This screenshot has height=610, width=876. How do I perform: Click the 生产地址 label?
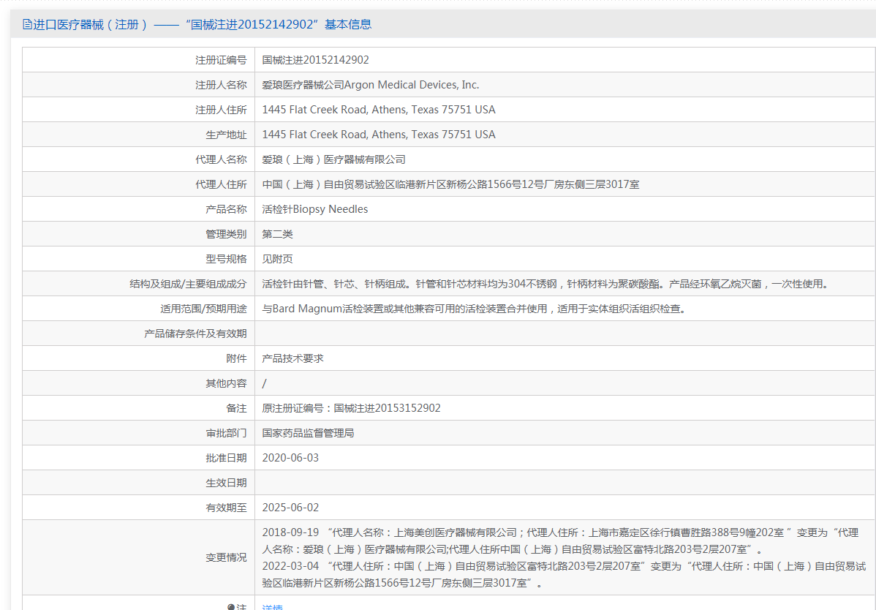(226, 135)
